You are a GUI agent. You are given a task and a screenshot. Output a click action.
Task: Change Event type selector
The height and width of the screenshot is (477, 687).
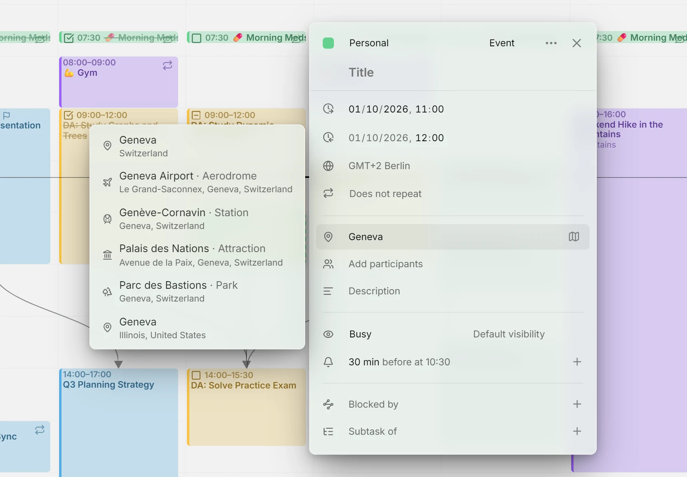(x=502, y=43)
